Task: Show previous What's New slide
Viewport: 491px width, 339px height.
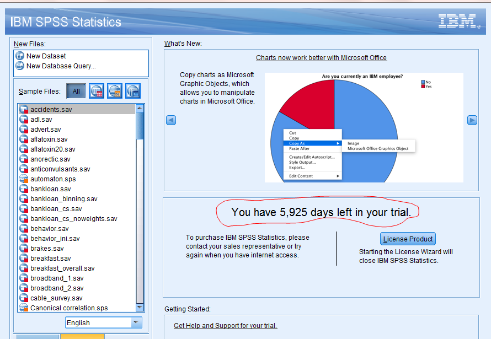Action: click(x=171, y=120)
